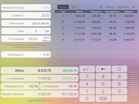Tap the star favorites icon

pyautogui.click(x=133, y=7)
